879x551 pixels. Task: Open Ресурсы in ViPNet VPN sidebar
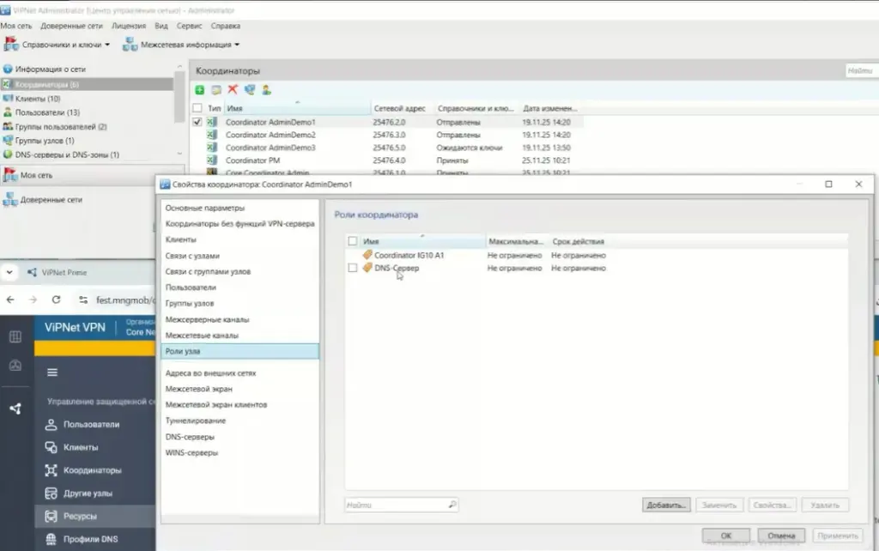coord(95,517)
